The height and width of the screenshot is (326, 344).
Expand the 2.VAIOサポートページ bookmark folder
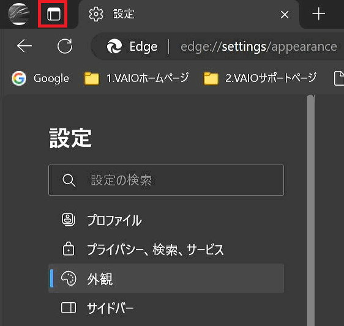click(x=260, y=78)
